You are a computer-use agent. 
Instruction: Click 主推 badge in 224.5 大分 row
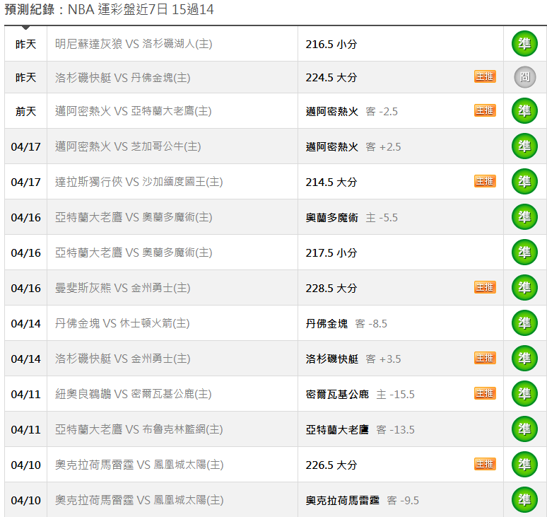[x=485, y=76]
